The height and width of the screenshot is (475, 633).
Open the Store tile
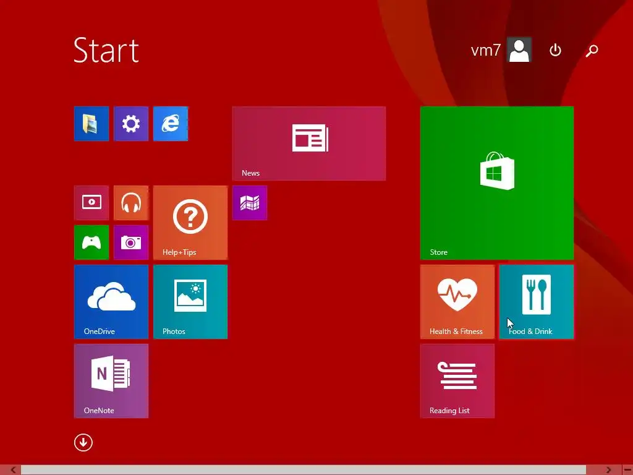(x=496, y=183)
